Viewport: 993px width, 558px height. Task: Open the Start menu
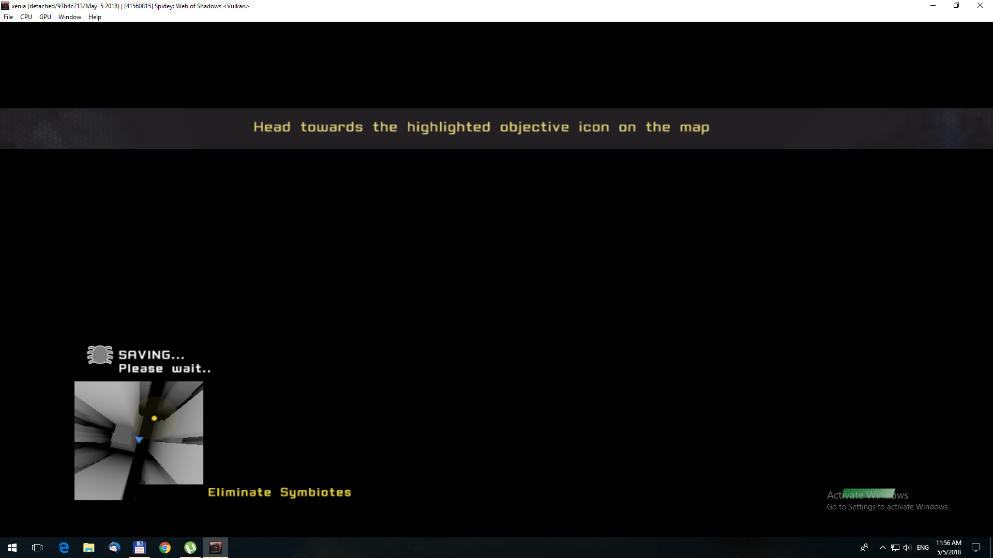pos(11,547)
